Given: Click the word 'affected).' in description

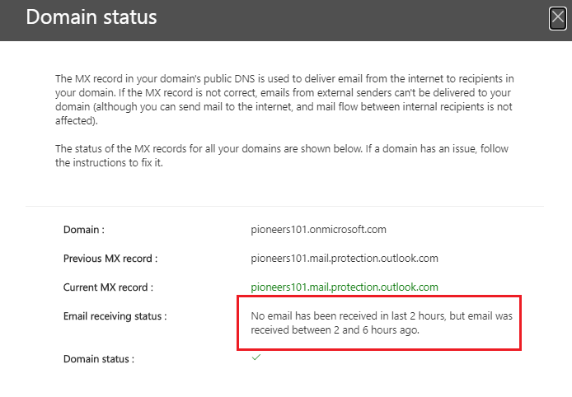Looking at the screenshot, I should point(77,121).
